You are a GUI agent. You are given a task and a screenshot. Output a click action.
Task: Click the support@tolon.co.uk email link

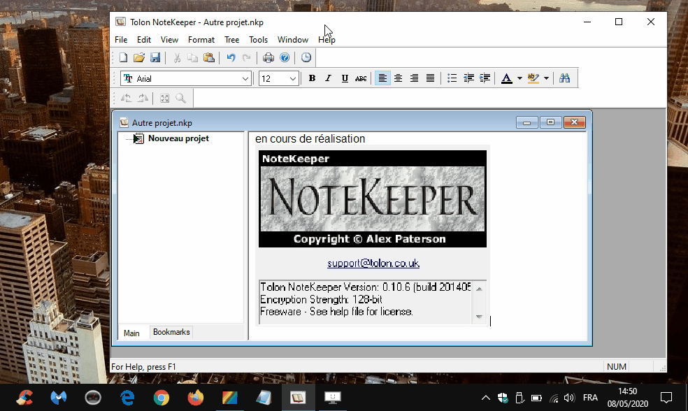(x=373, y=264)
